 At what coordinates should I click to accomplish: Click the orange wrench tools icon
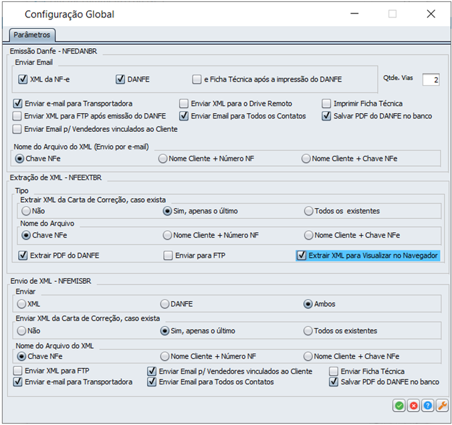click(441, 406)
